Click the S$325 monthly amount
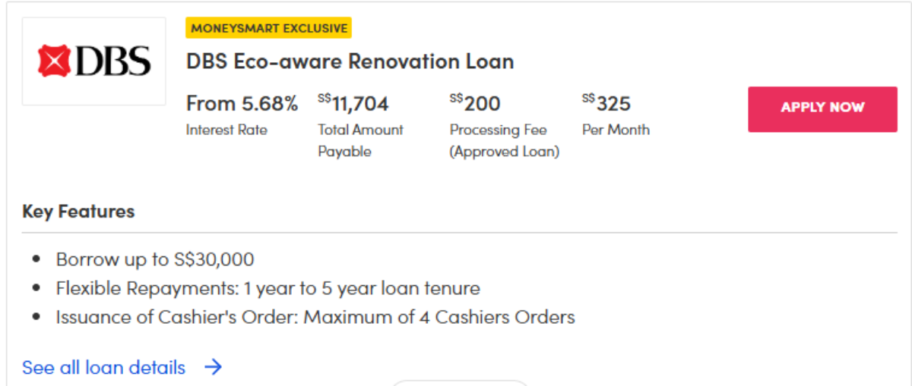The width and height of the screenshot is (912, 386). [606, 103]
